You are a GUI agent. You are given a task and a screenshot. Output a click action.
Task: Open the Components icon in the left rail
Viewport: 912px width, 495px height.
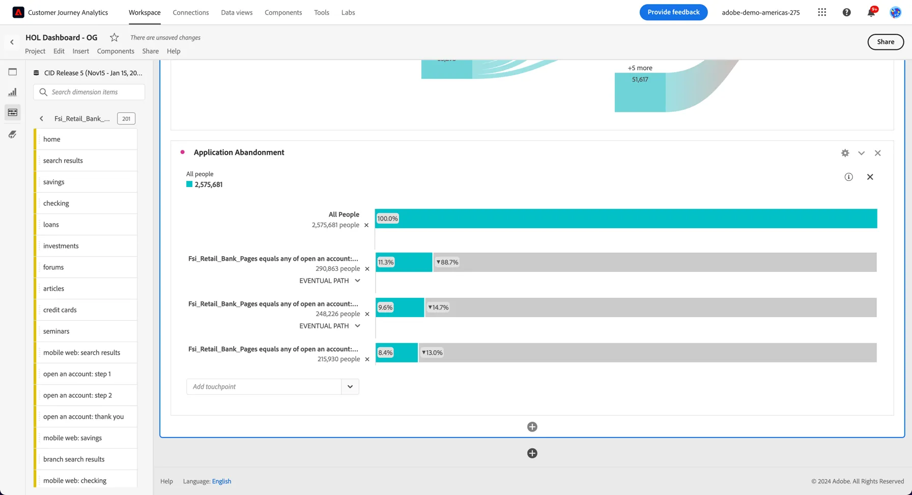pyautogui.click(x=13, y=112)
